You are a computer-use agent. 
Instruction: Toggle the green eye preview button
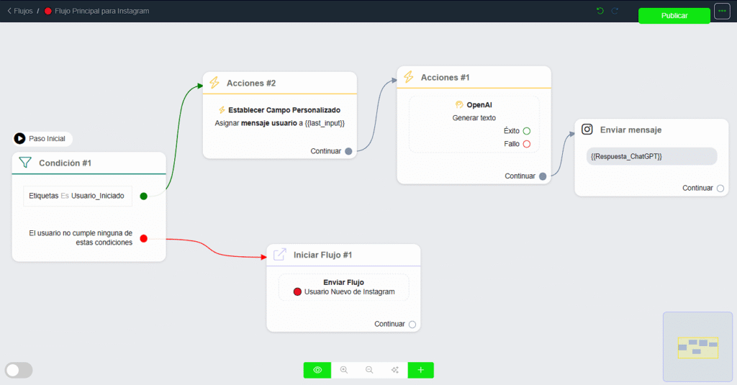(317, 370)
